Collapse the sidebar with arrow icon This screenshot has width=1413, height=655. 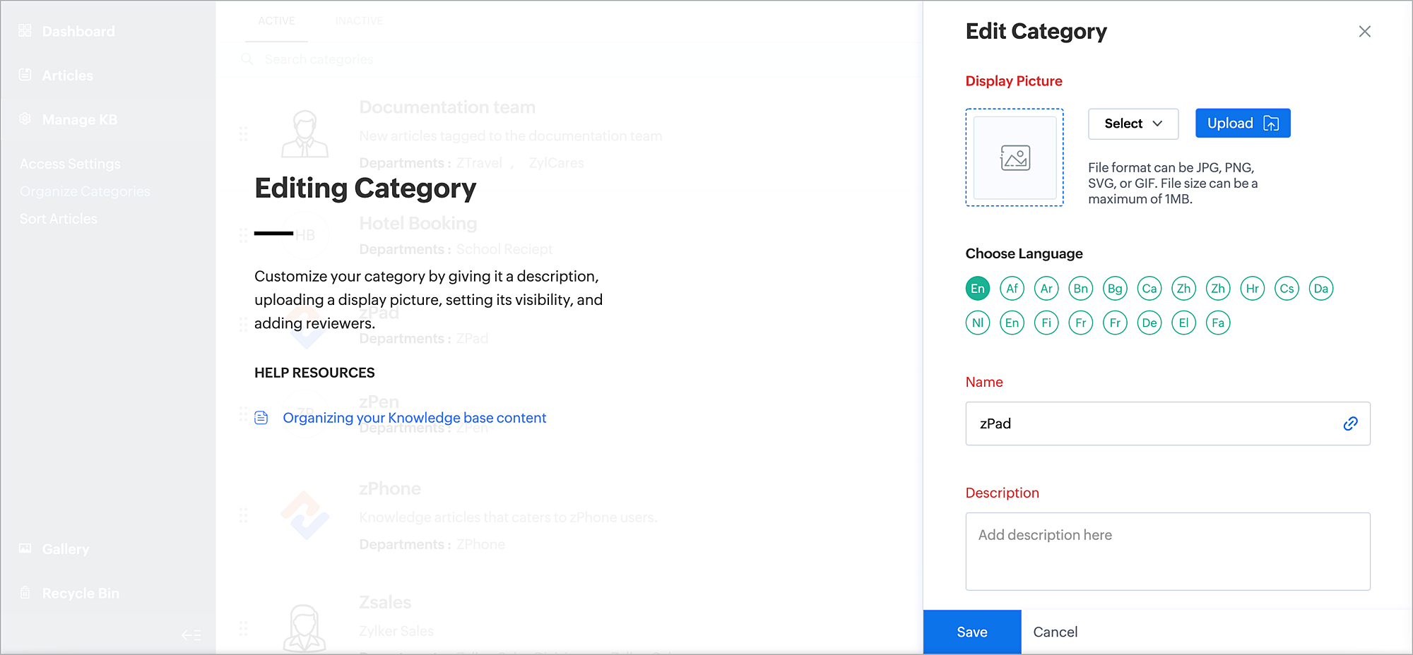191,635
